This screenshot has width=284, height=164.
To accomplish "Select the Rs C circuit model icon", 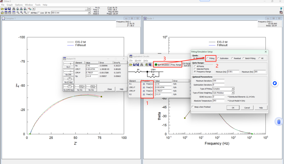I will tap(68, 65).
